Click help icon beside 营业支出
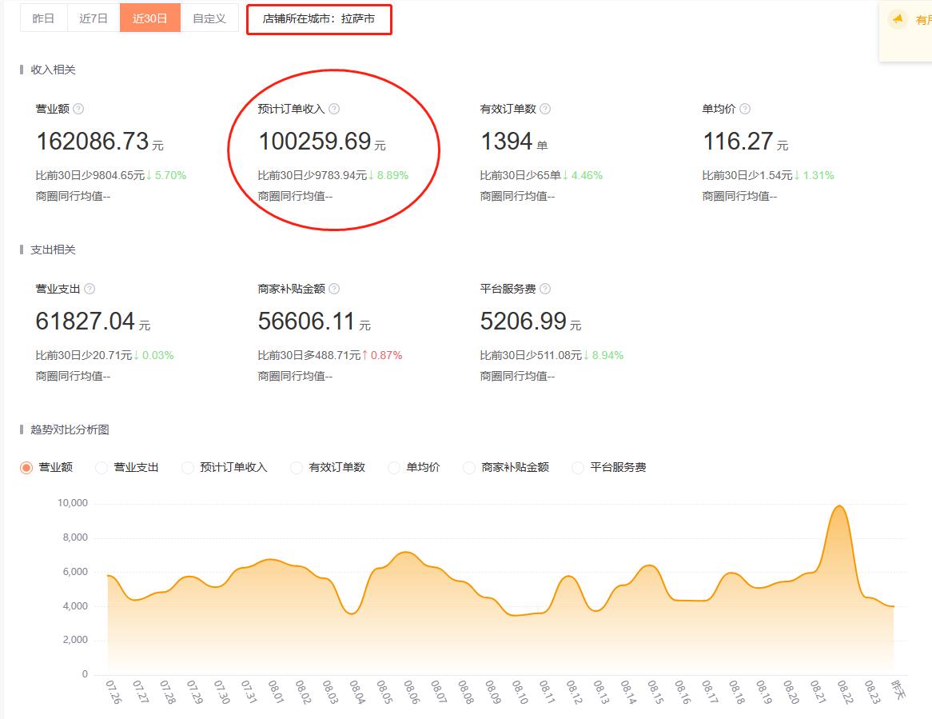932x719 pixels. click(x=90, y=289)
